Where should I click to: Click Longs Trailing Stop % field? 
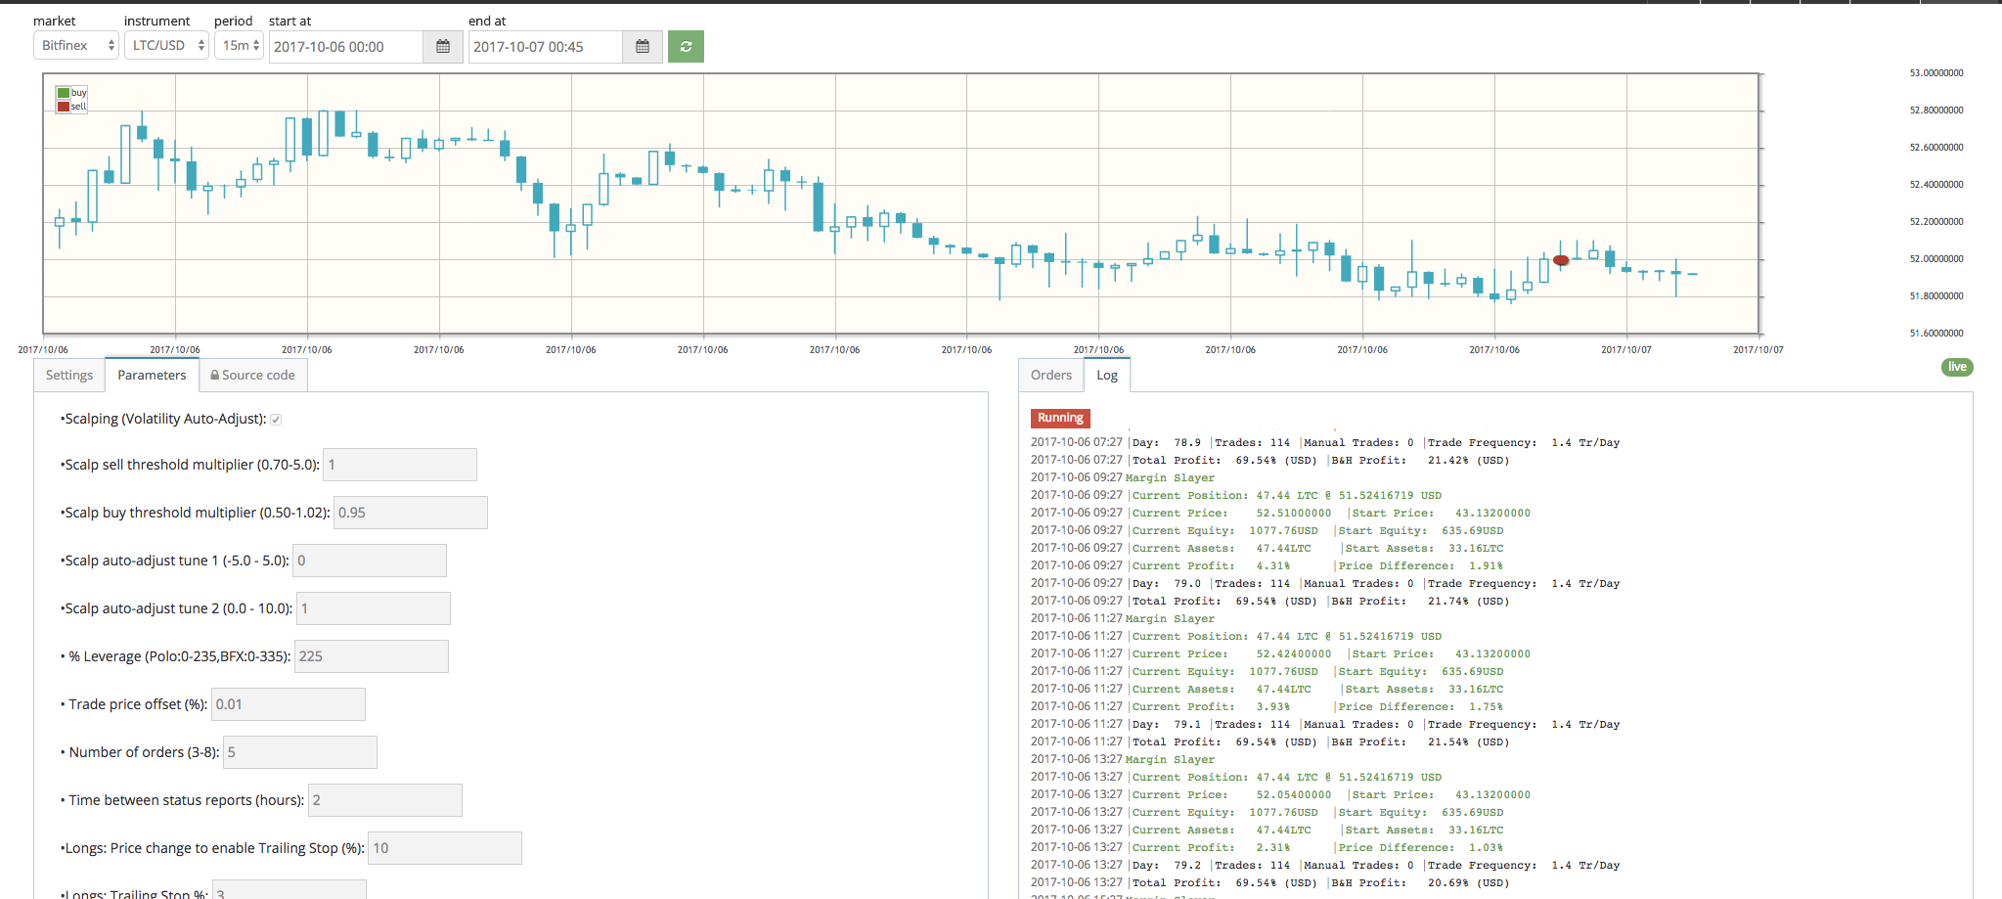(289, 890)
